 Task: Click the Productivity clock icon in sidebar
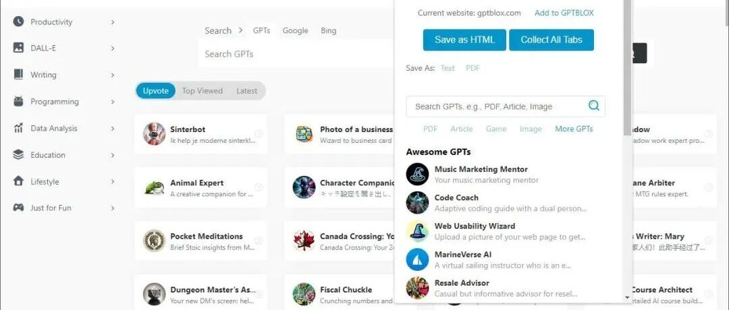18,22
